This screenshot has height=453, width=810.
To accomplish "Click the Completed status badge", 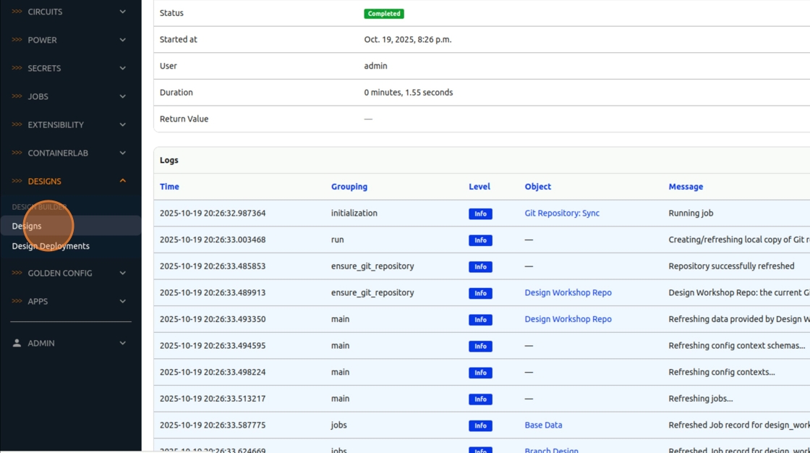I will pos(384,14).
